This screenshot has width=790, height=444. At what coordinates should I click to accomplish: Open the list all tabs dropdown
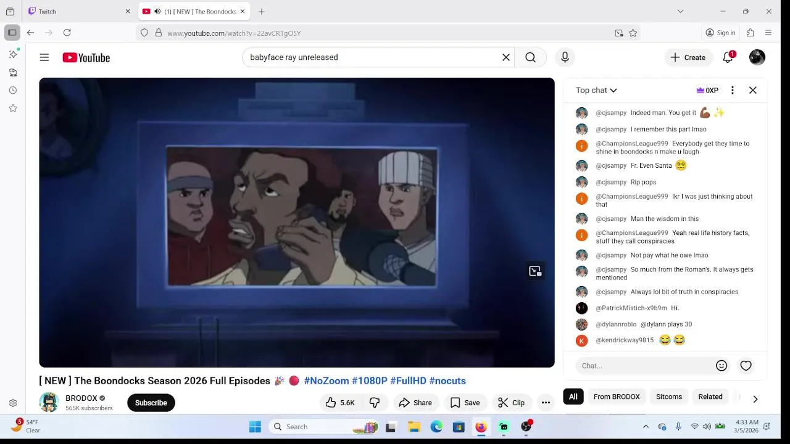[680, 11]
